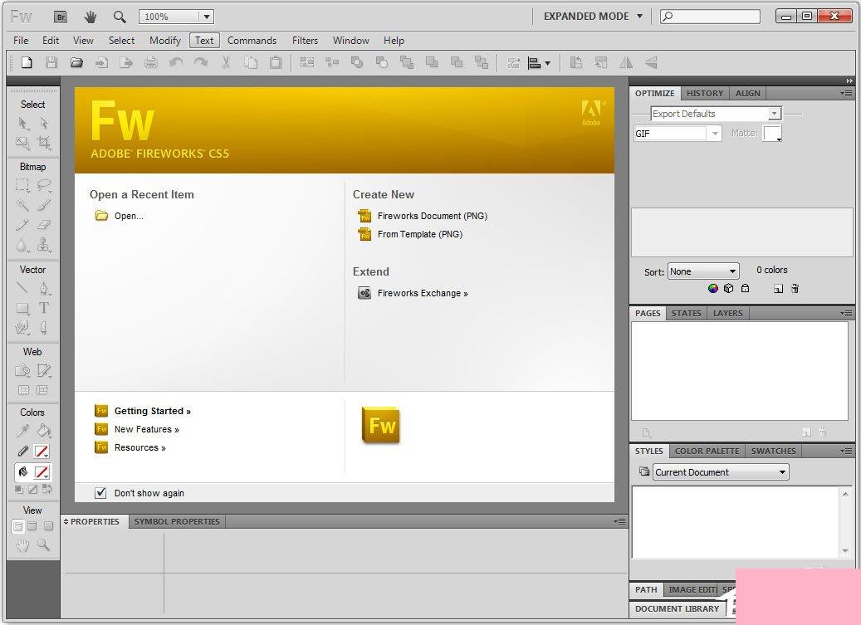
Task: Select the Scale tool
Action: 22,144
